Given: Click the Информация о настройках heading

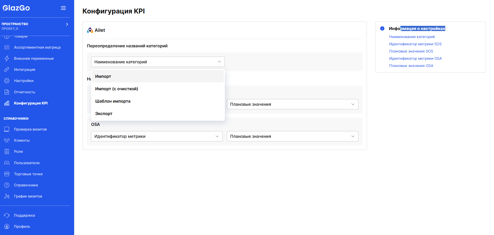Looking at the screenshot, I should [x=417, y=28].
